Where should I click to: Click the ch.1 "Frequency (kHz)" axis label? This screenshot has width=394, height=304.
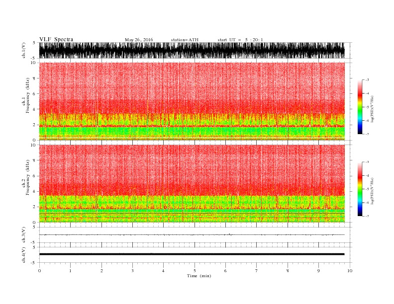coord(27,95)
